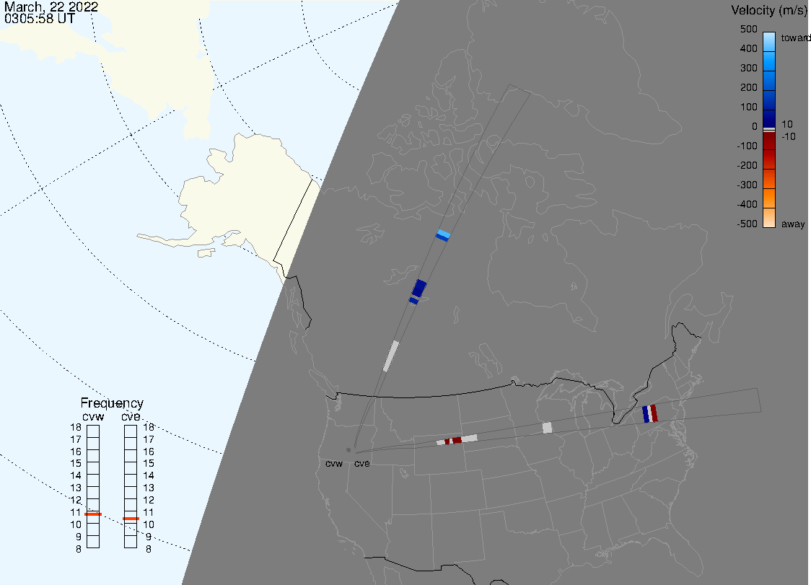The height and width of the screenshot is (585, 811).
Task: Click the red marker on cve frequency bar
Action: point(131,518)
